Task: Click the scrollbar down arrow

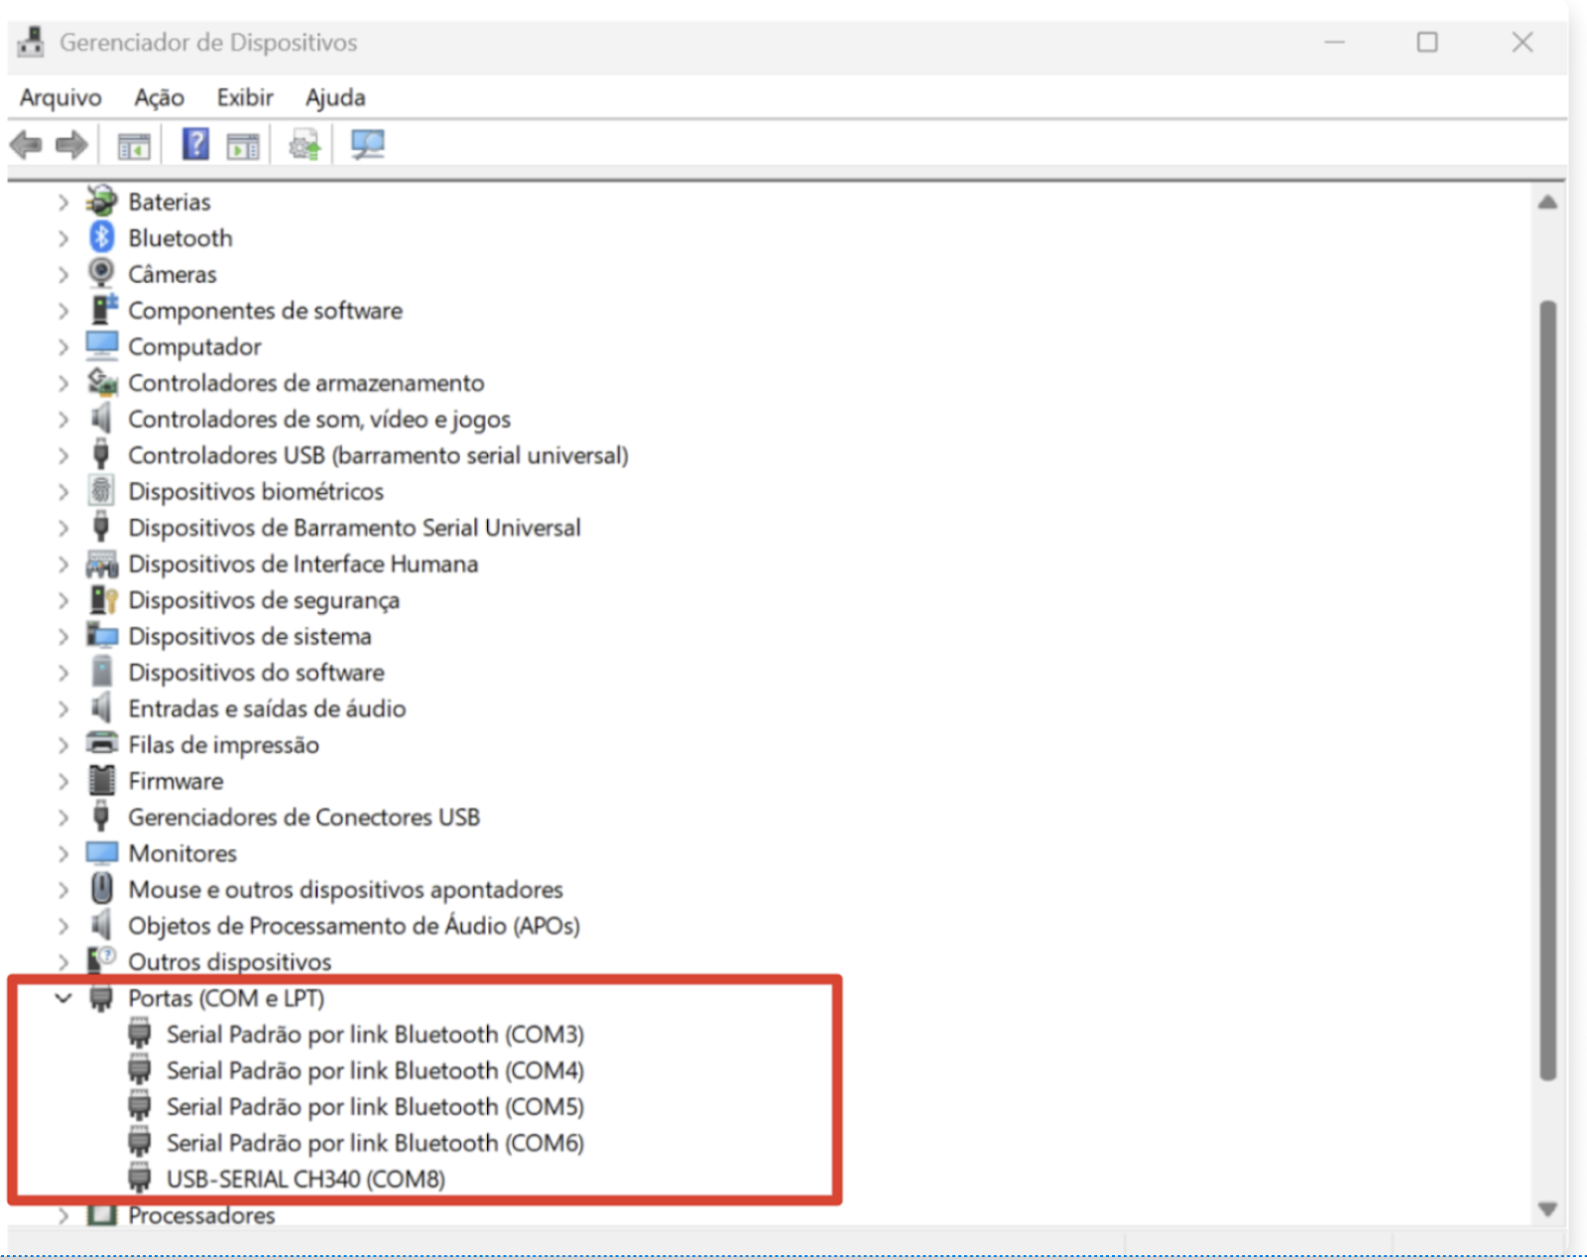Action: point(1547,1208)
